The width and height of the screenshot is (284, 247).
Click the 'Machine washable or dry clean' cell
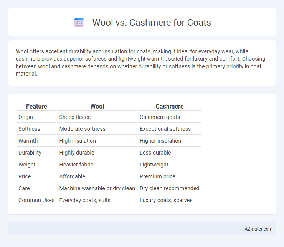click(97, 188)
